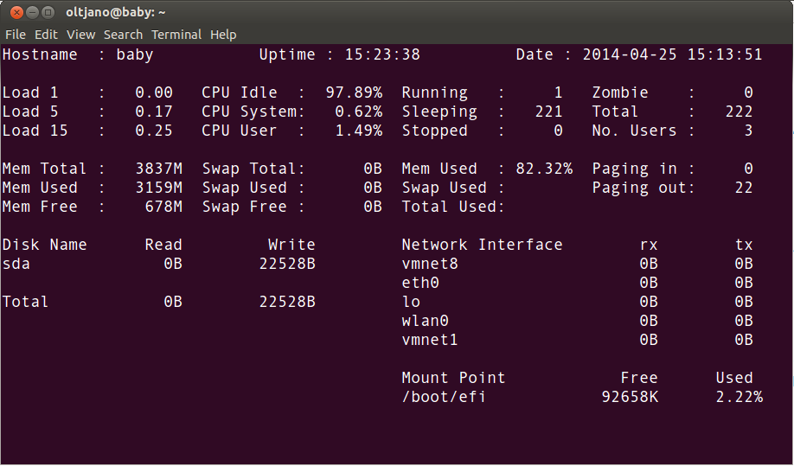This screenshot has width=794, height=466.
Task: Click the disk name 'sda'
Action: [16, 264]
